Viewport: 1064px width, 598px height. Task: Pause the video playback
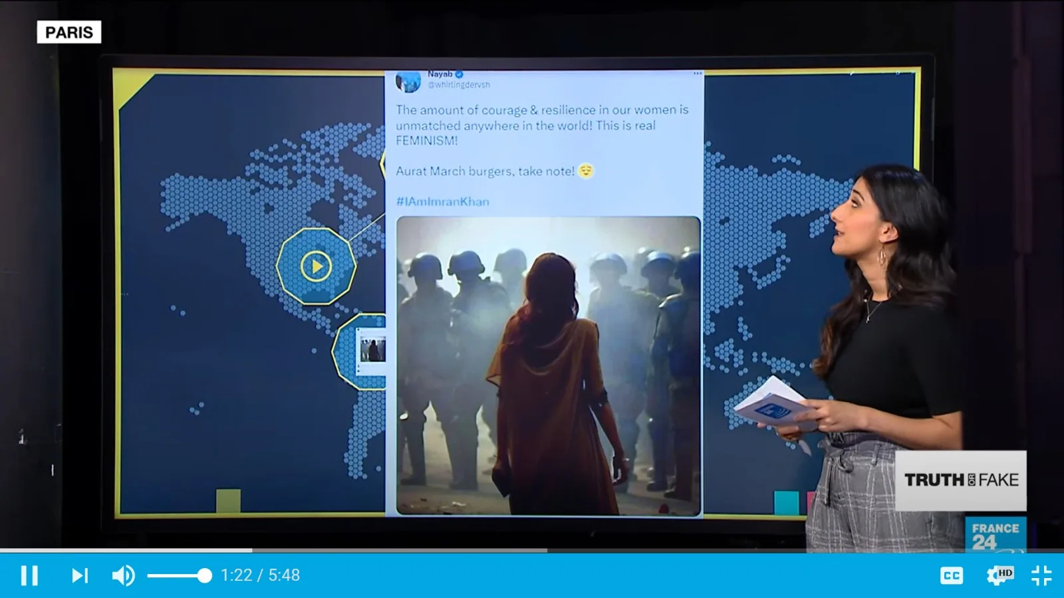coord(29,575)
